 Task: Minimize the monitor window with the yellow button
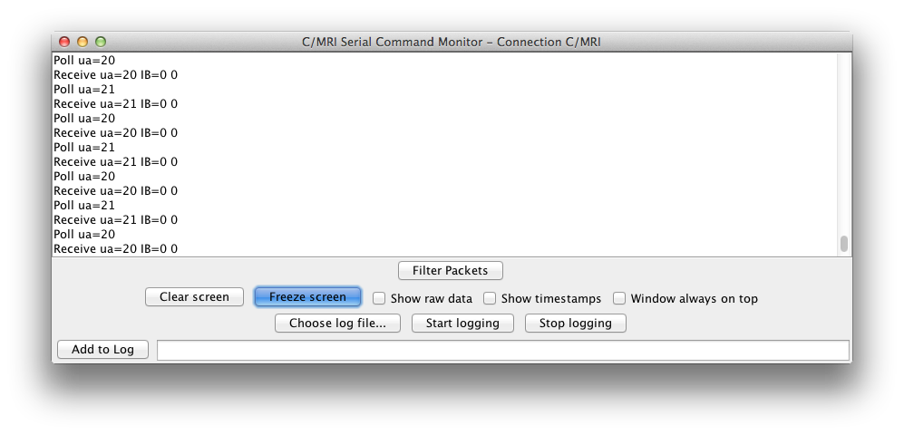[x=83, y=42]
